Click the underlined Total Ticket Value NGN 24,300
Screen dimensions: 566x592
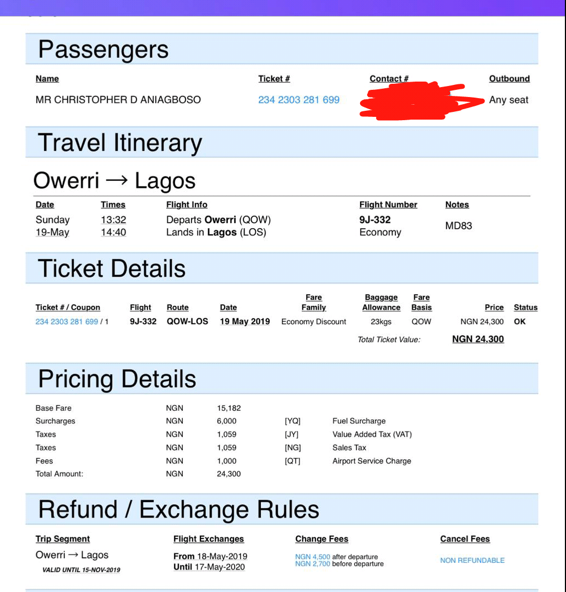click(x=478, y=339)
